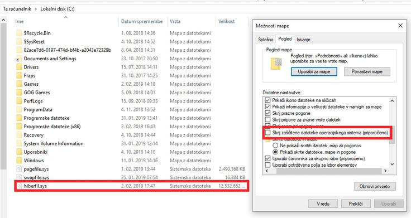Click the settings list vertical scrollbar thumb
Viewport: 411px width, 218px height.
[x=392, y=135]
